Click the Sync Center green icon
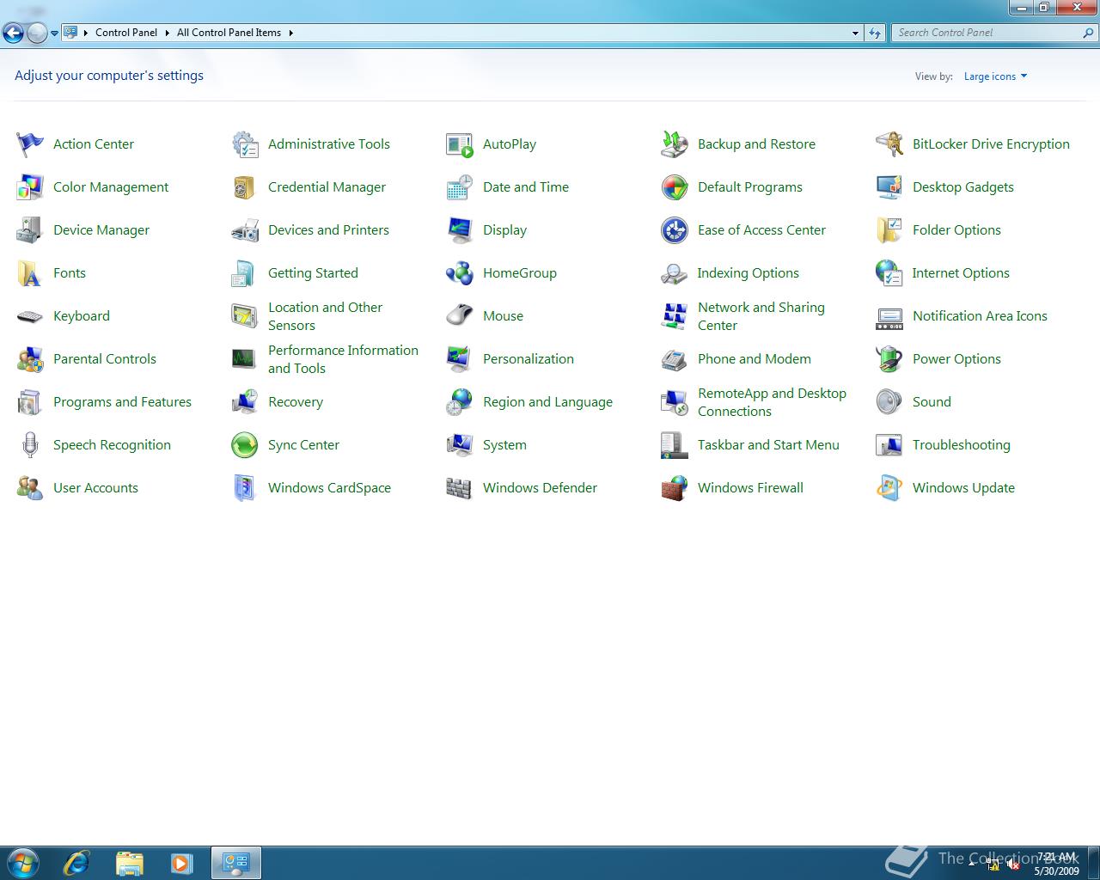 point(245,445)
